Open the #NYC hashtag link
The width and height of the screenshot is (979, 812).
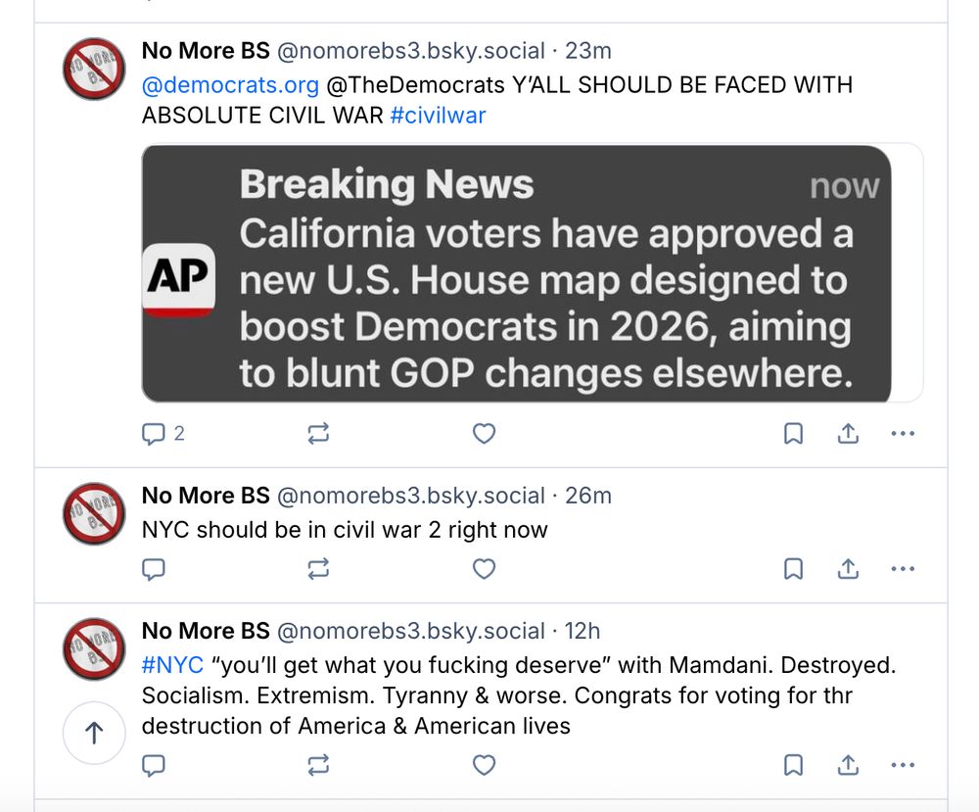coord(172,666)
